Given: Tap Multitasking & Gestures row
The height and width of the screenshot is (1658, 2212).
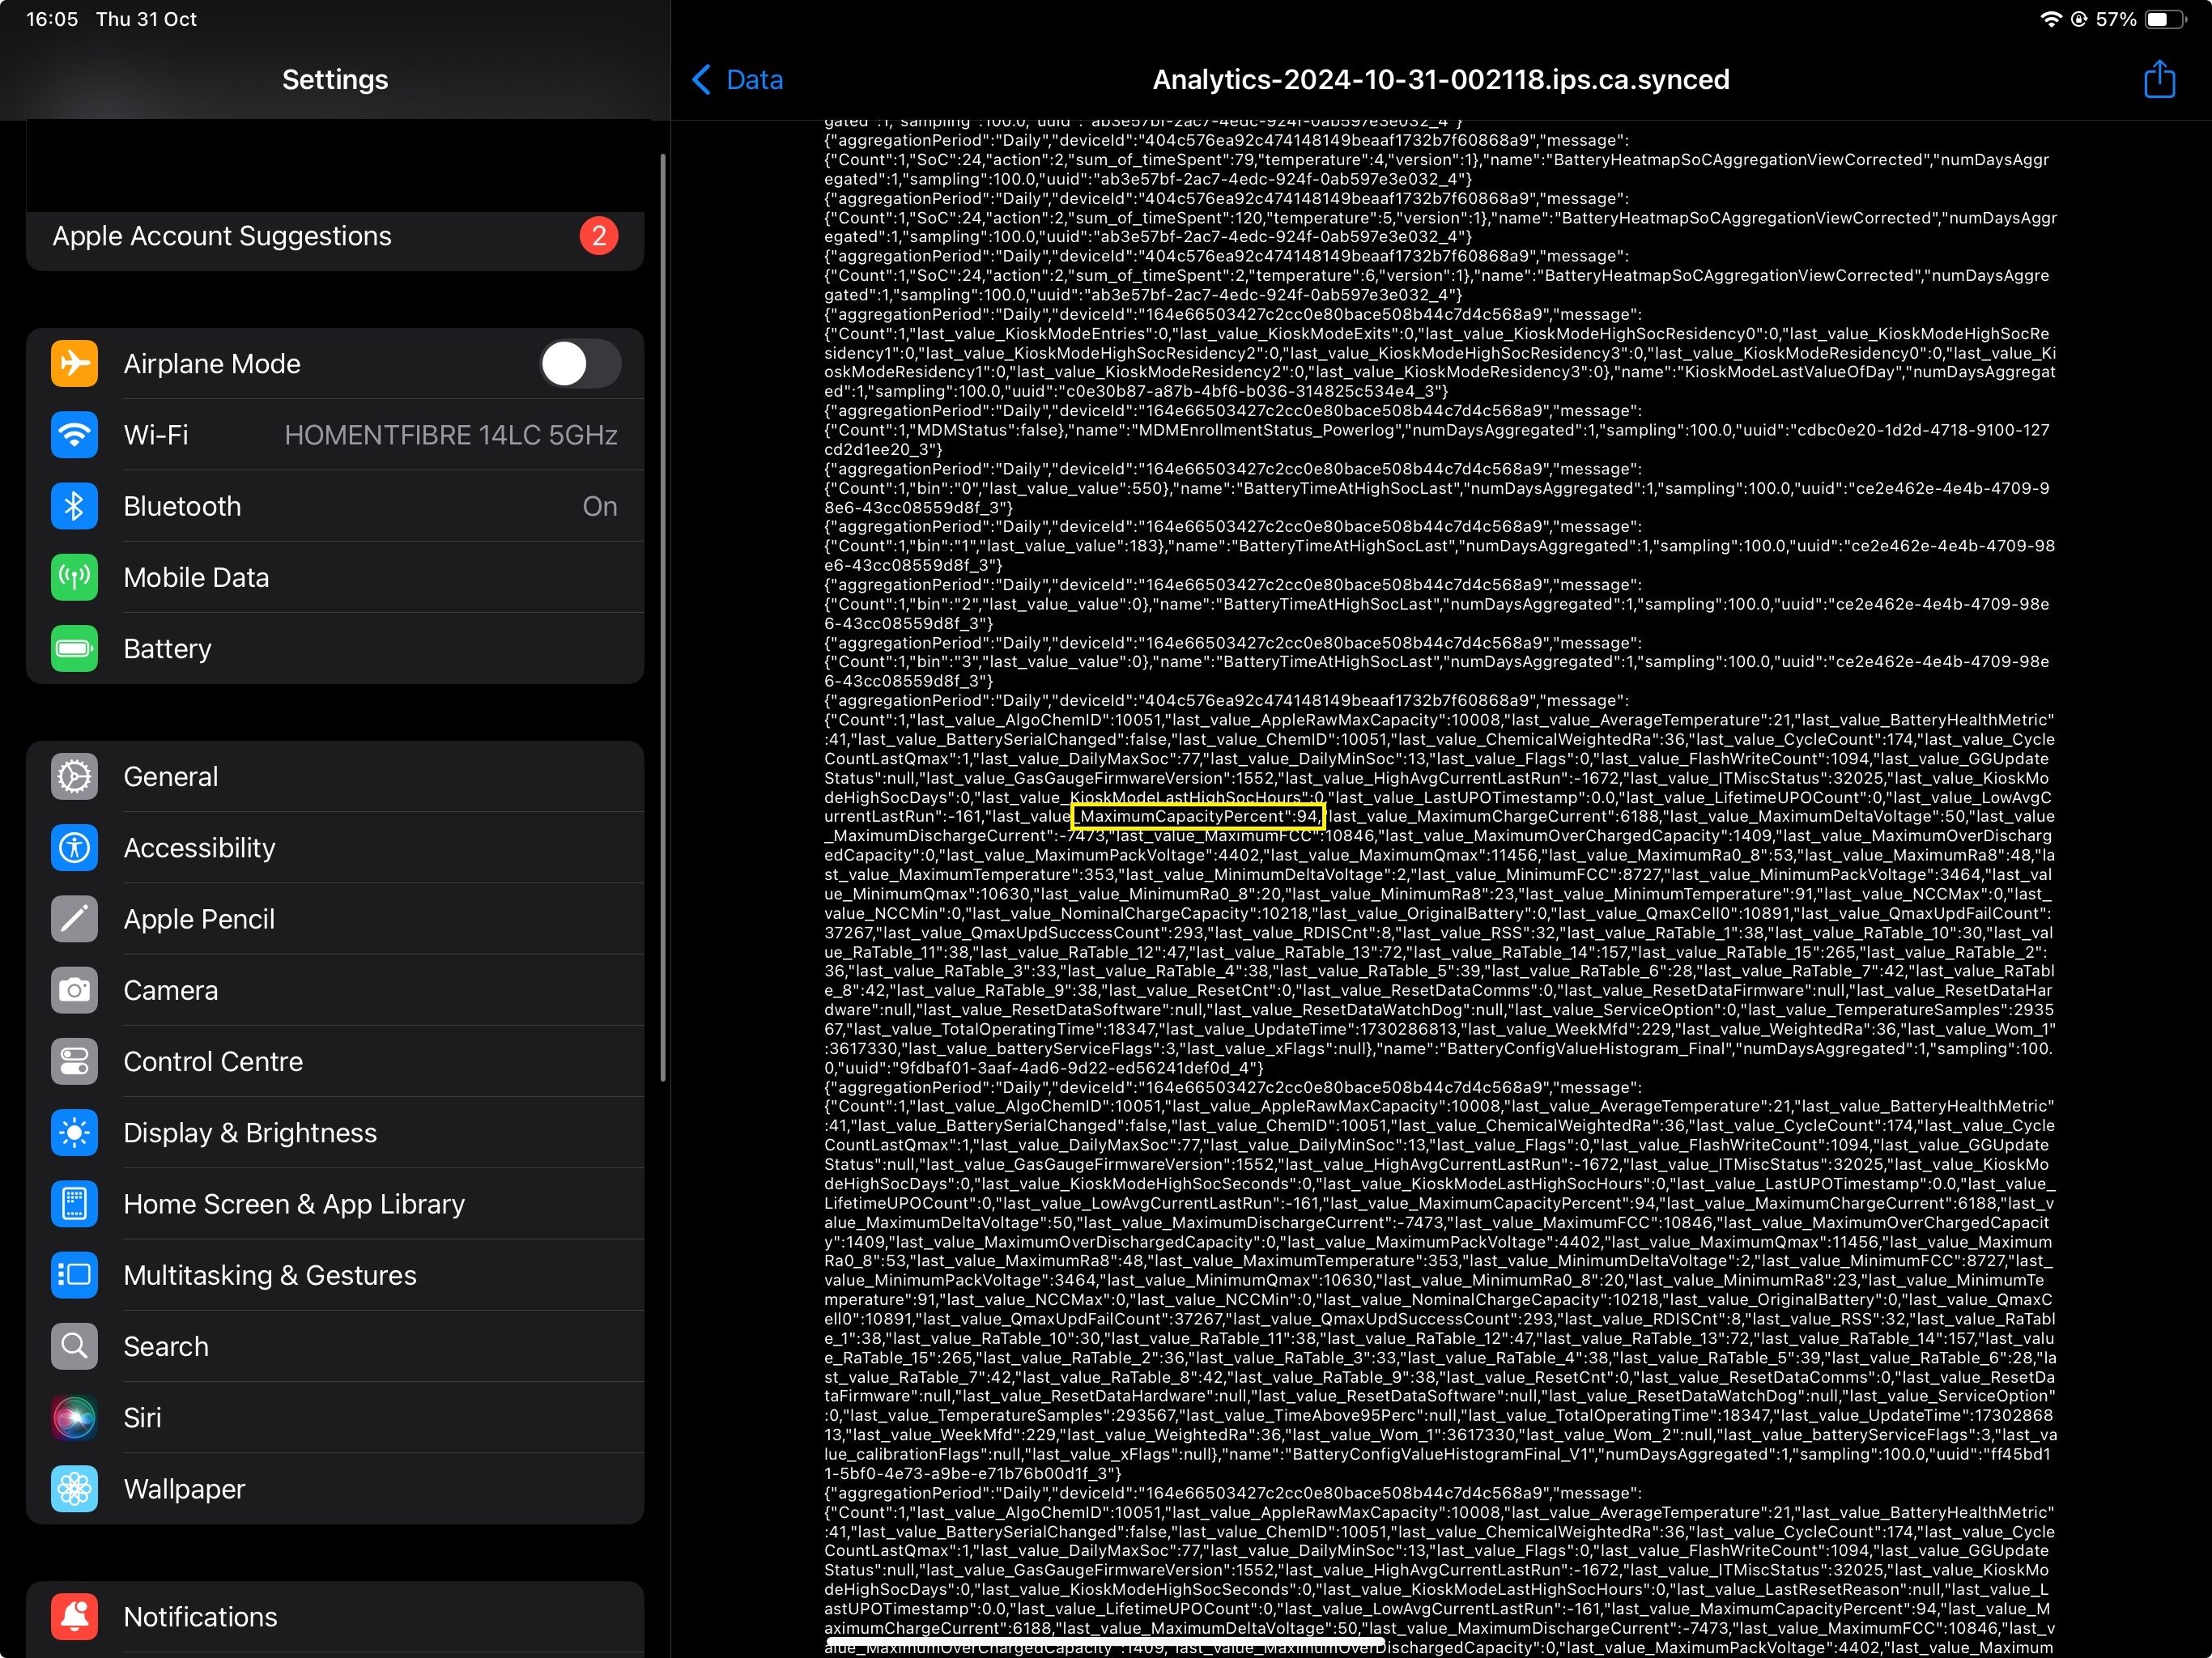Looking at the screenshot, I should coord(270,1275).
